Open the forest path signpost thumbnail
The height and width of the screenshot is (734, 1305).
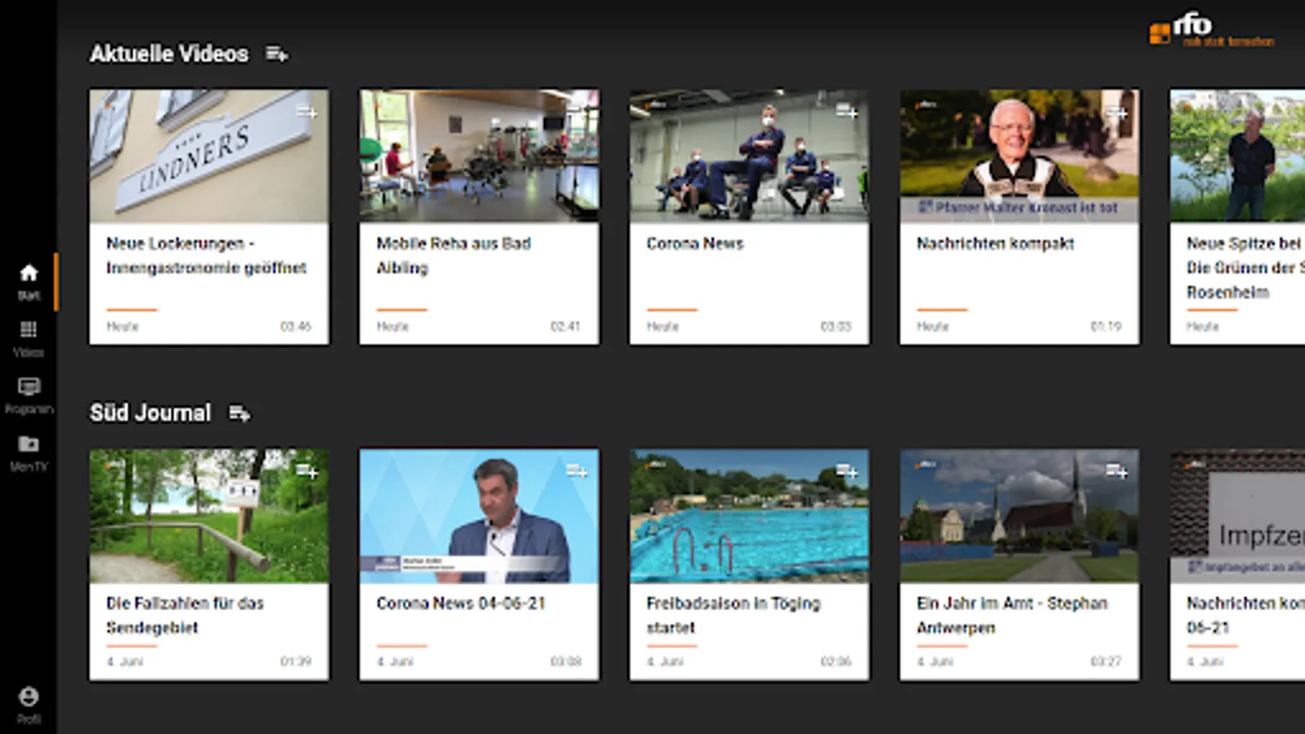pos(210,515)
